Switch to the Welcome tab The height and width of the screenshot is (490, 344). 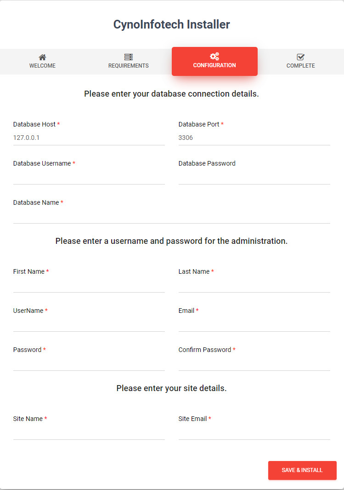[43, 62]
